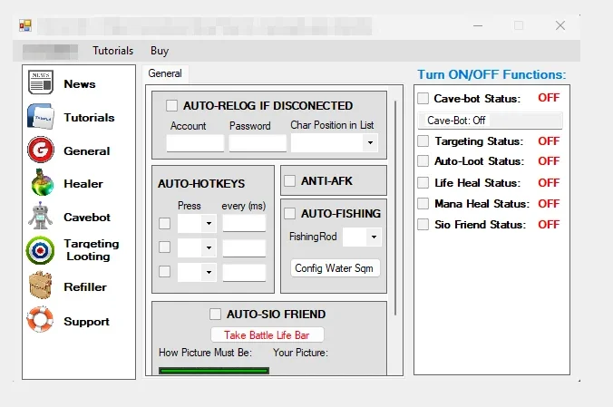The image size is (613, 407).
Task: Open General settings red G icon
Action: click(x=41, y=150)
